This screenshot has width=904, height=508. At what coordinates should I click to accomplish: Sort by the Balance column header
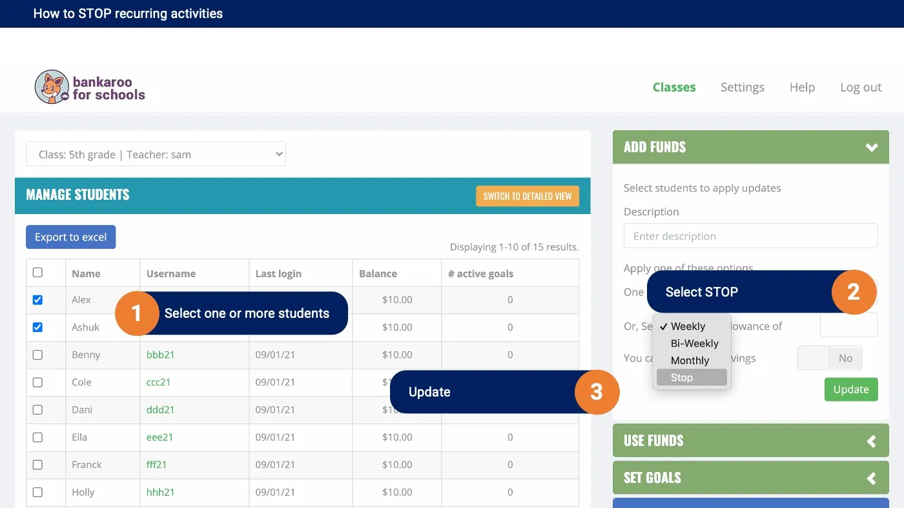point(378,273)
